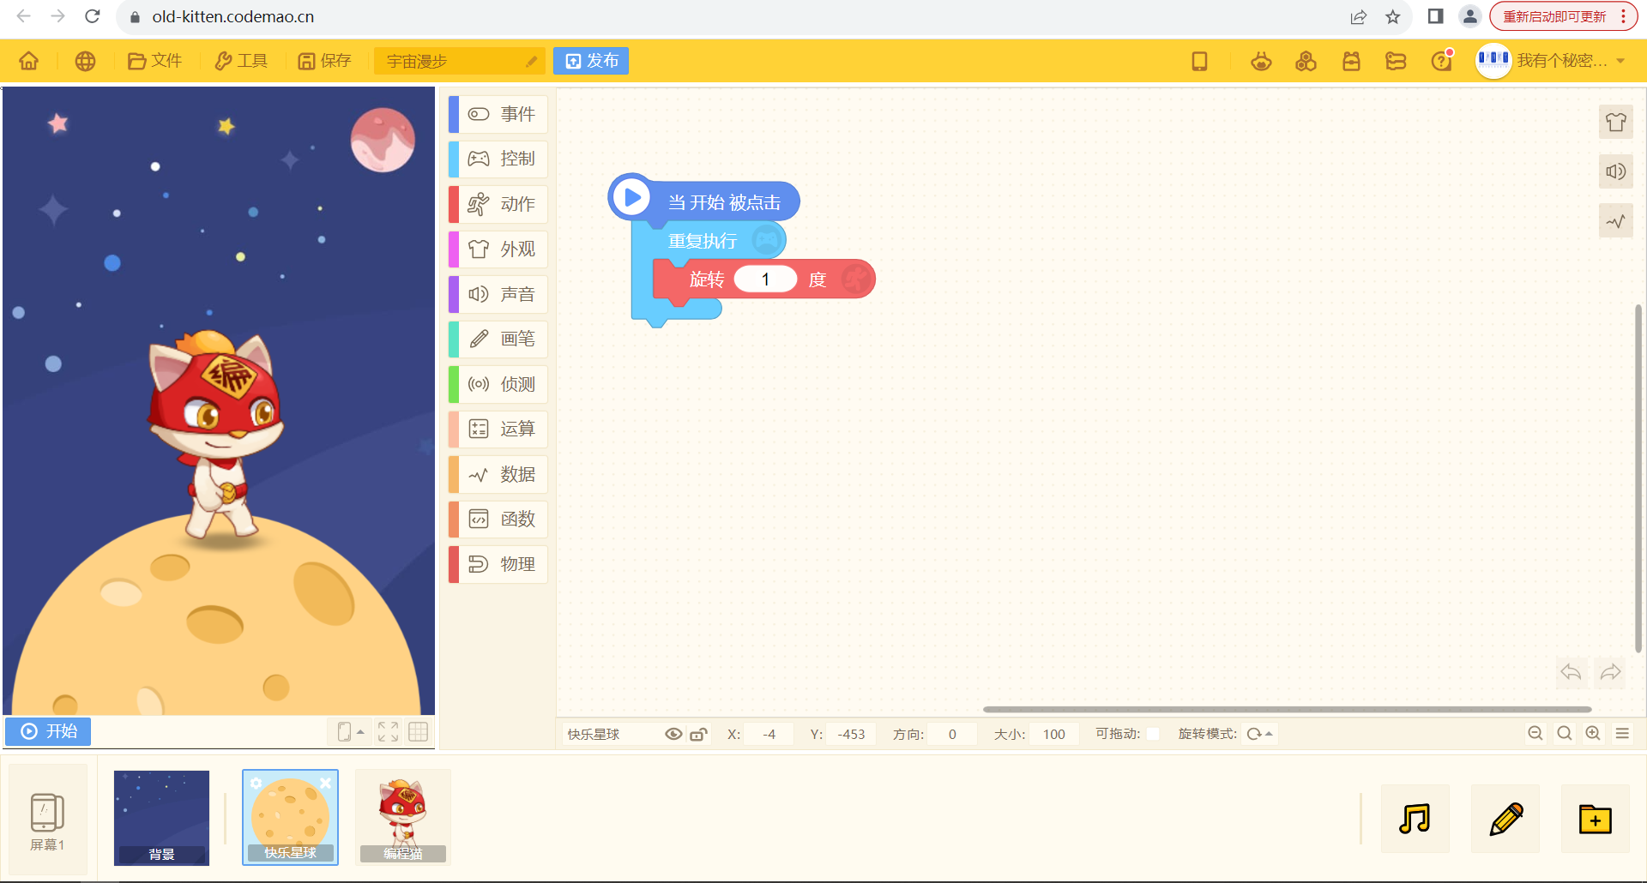
Task: Reload page in browser
Action: pos(93,16)
